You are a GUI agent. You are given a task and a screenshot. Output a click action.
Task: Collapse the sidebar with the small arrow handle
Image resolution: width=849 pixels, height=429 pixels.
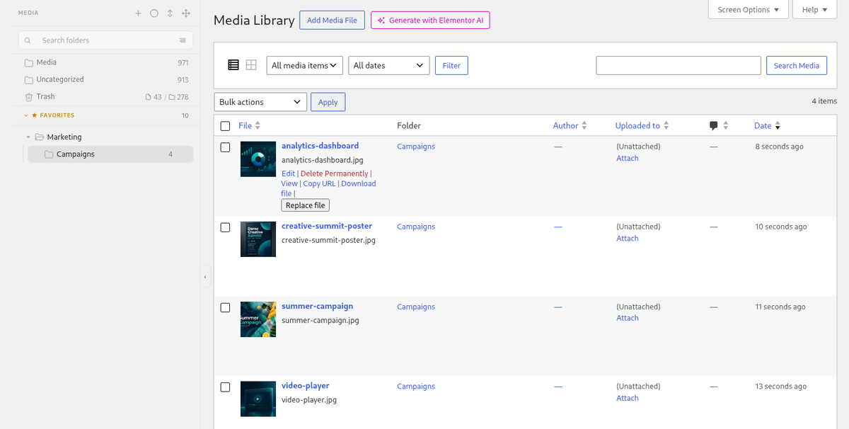tap(205, 277)
